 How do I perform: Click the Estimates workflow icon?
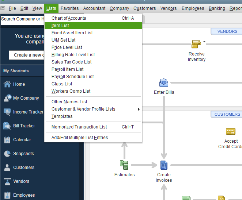[124, 165]
